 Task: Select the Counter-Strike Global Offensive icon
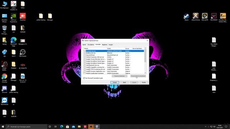tap(223, 18)
